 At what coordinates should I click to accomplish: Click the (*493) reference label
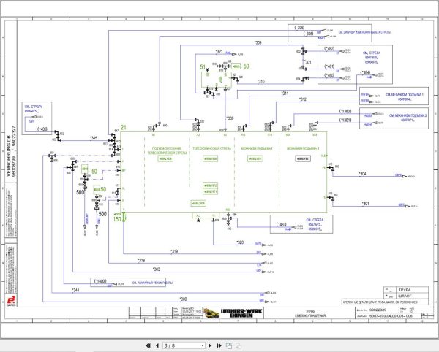[282, 224]
